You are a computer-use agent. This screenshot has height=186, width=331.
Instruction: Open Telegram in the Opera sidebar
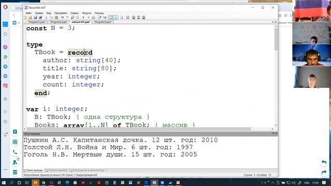pyautogui.click(x=5, y=67)
